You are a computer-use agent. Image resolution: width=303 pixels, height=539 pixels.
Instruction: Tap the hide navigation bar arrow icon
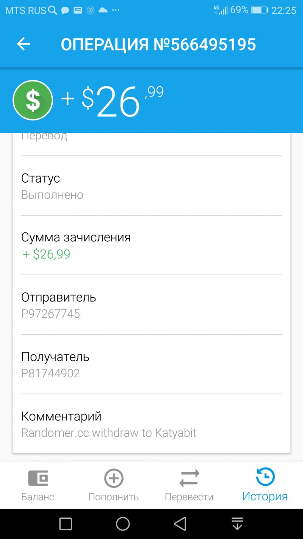pyautogui.click(x=237, y=524)
